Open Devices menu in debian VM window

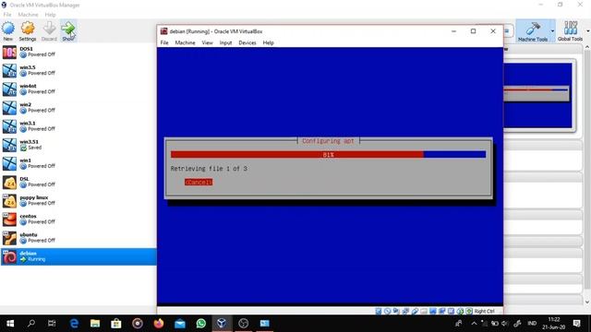[x=247, y=43]
